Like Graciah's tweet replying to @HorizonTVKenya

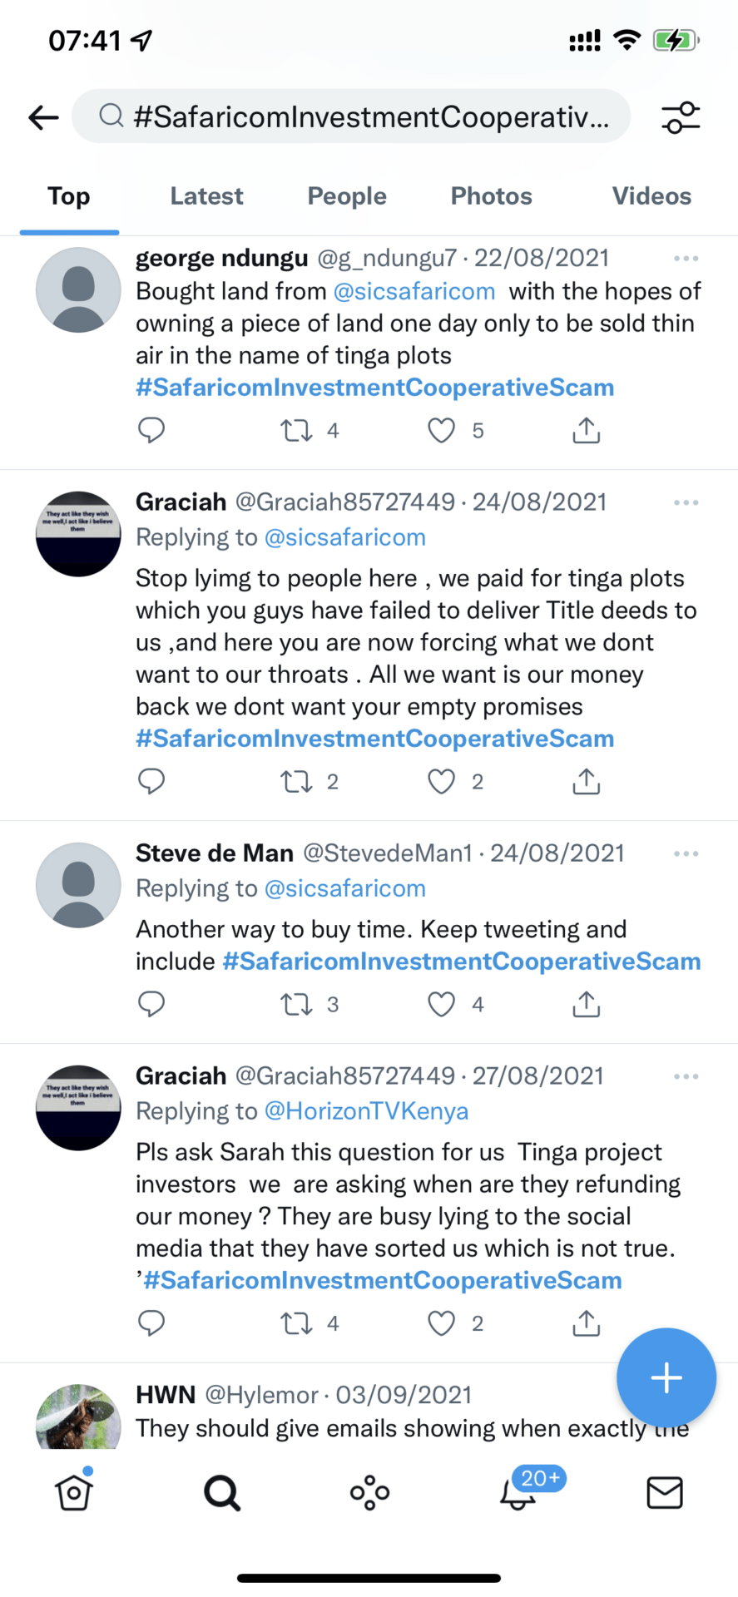coord(441,1323)
